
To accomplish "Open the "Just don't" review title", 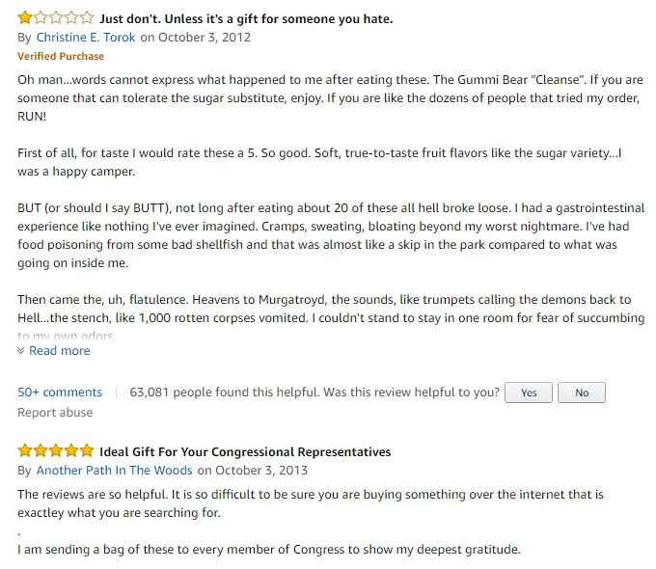I will click(246, 18).
